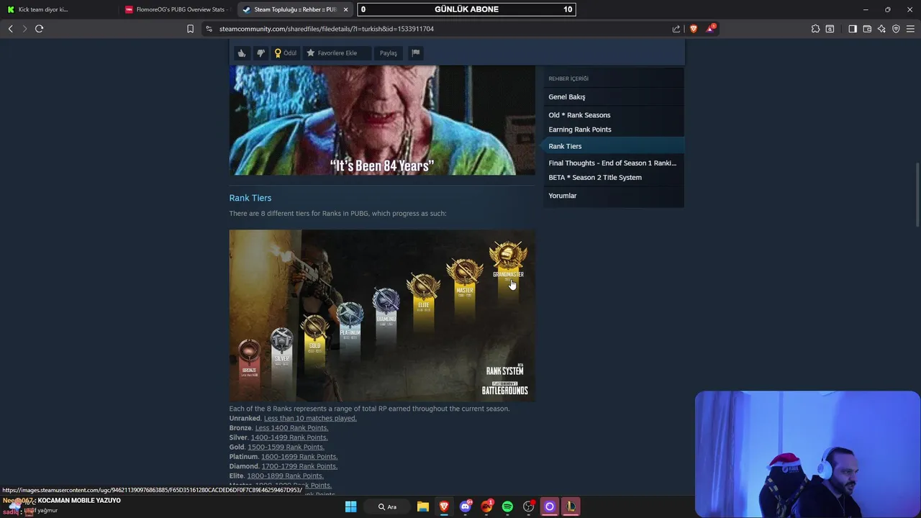This screenshot has height=518, width=921.
Task: Jump to Final Thoughts - End of Season section
Action: tap(612, 163)
